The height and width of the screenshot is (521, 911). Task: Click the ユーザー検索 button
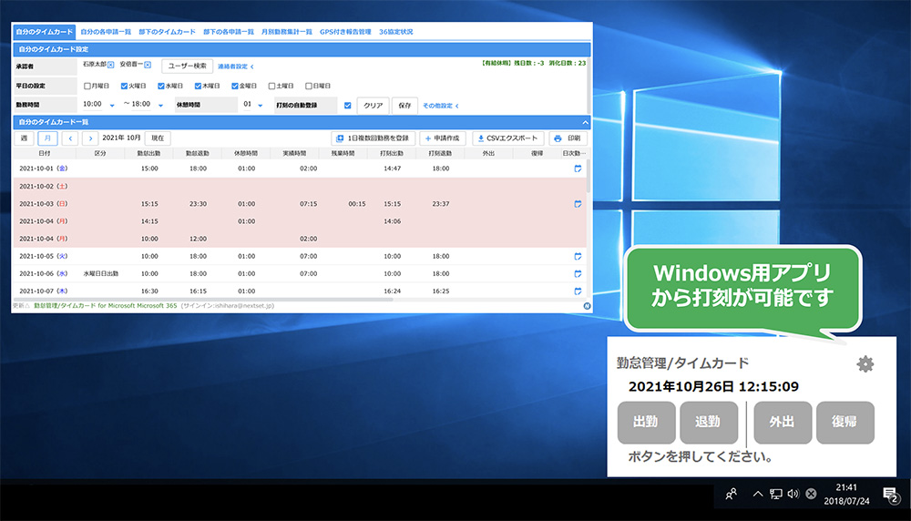click(187, 66)
